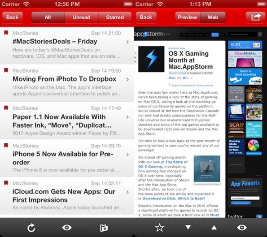Open the share icon in article view

coord(255,17)
